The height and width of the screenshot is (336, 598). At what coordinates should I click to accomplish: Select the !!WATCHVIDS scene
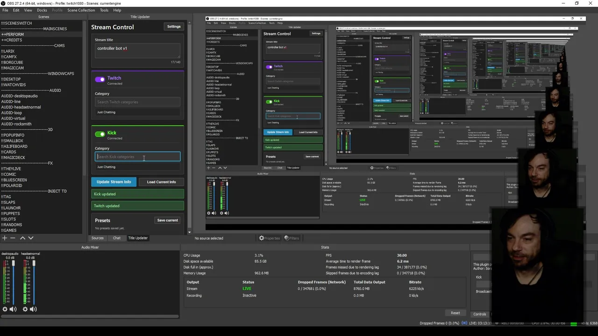point(42,85)
